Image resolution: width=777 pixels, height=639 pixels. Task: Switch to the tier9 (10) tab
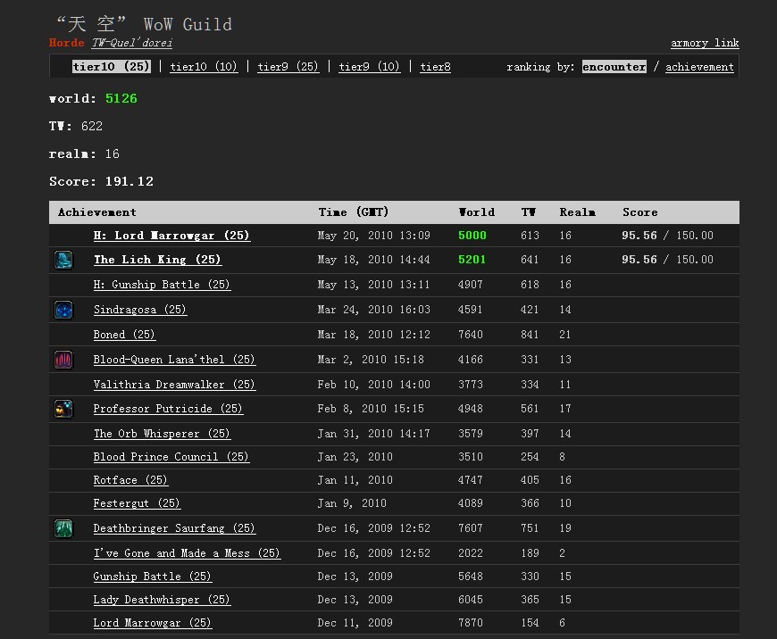[369, 66]
